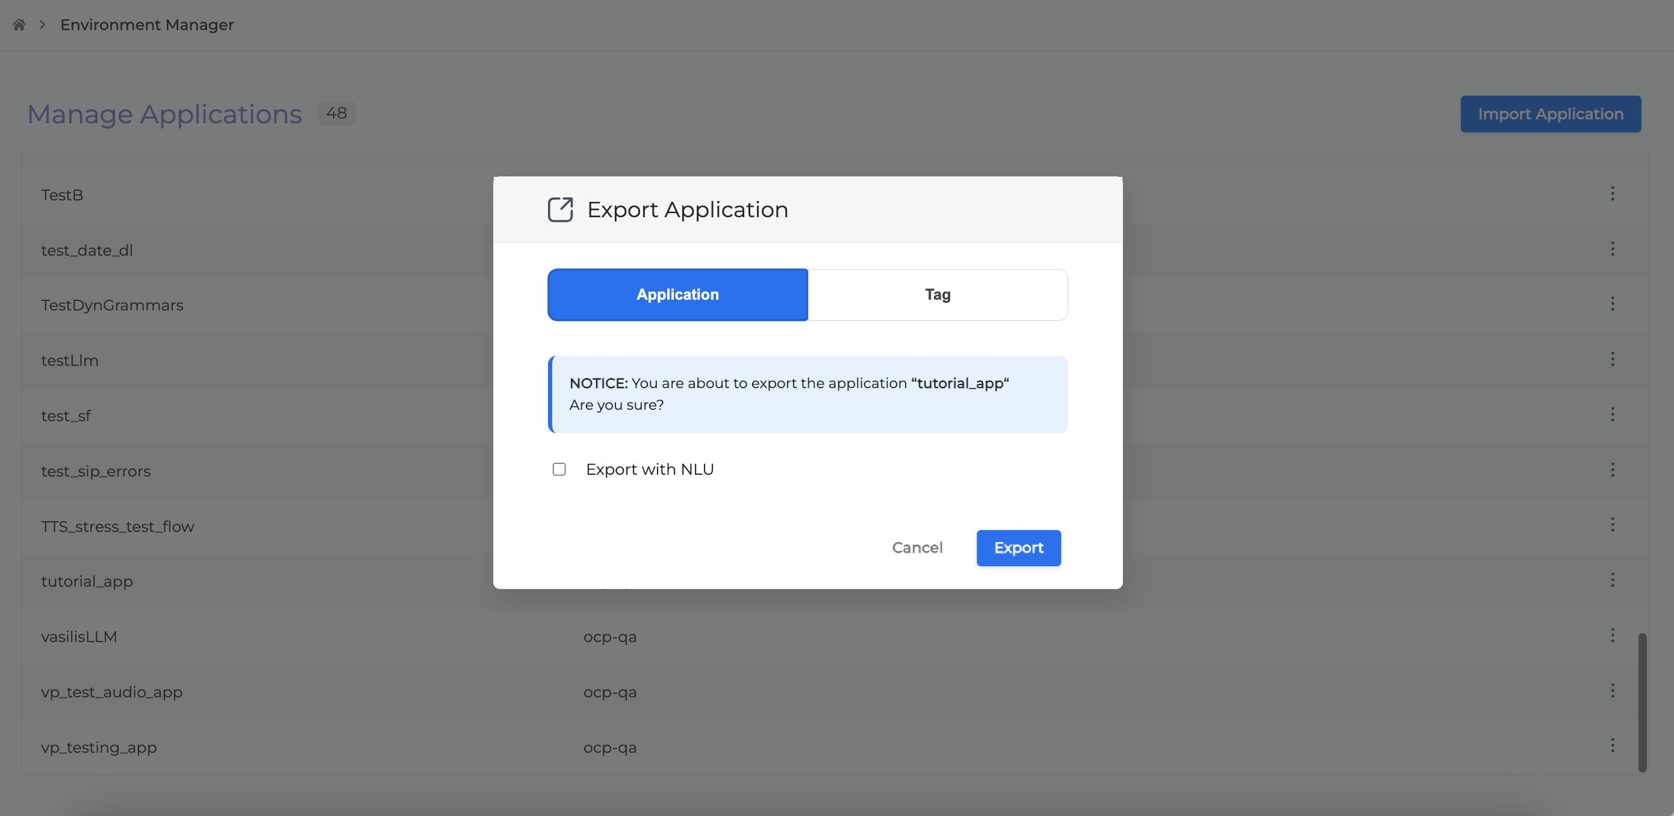Open the kebab menu for vasilisLLM row
1674x816 pixels.
pos(1611,635)
